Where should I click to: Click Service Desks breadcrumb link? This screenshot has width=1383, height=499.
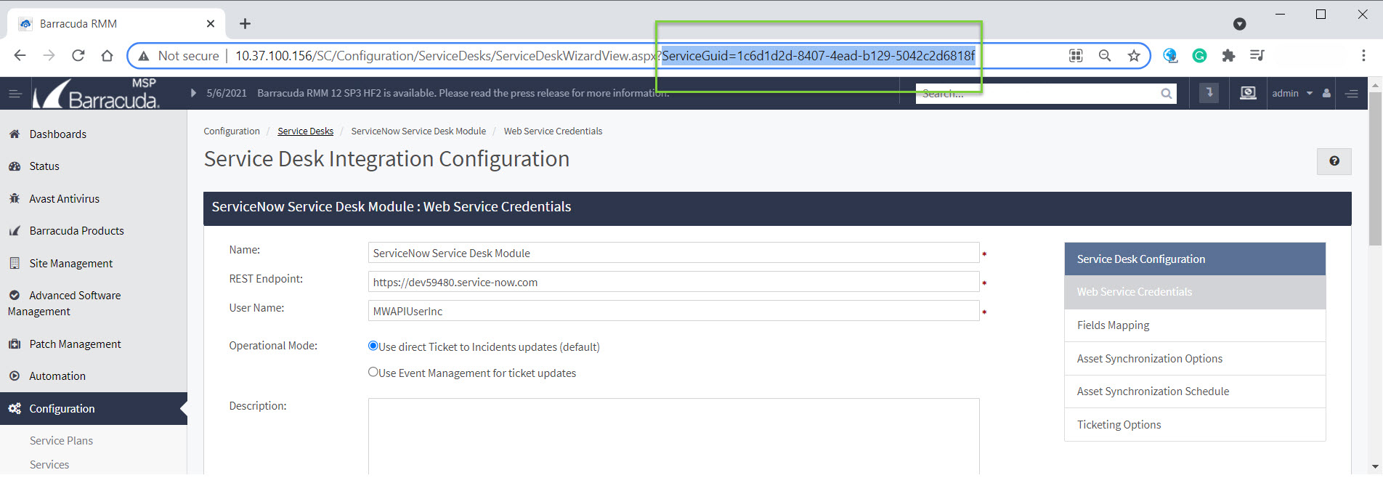pos(305,131)
